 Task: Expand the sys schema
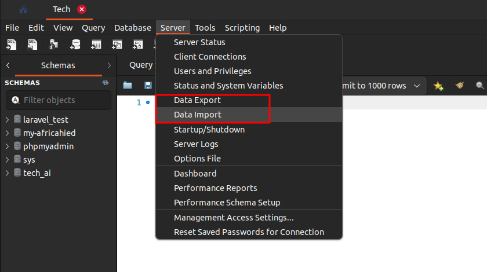pyautogui.click(x=7, y=159)
